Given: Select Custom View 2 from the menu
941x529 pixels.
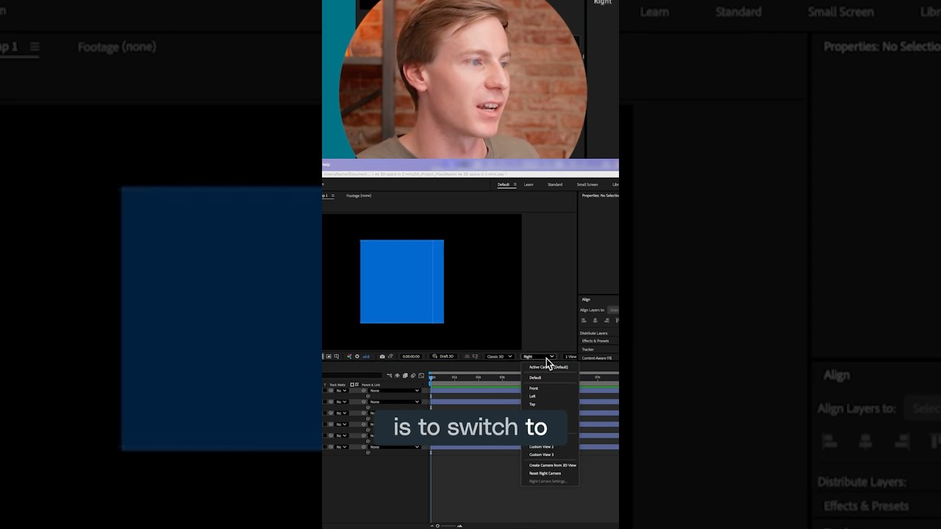Looking at the screenshot, I should point(549,447).
